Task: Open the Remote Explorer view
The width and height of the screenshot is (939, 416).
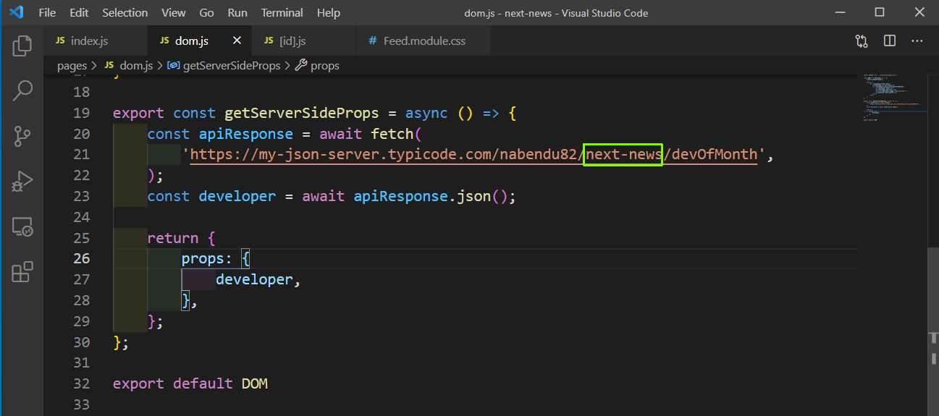Action: coord(22,227)
